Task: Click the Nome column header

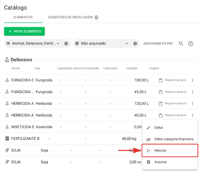Action: coord(15,68)
